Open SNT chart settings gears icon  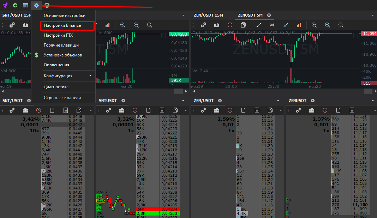12,25
